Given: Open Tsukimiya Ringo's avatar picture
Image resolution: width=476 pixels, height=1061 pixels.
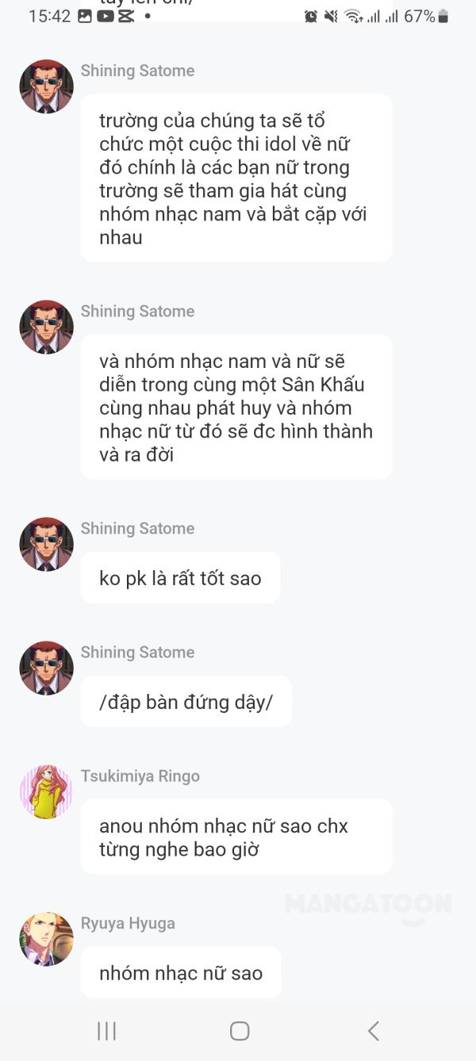Looking at the screenshot, I should pyautogui.click(x=46, y=791).
